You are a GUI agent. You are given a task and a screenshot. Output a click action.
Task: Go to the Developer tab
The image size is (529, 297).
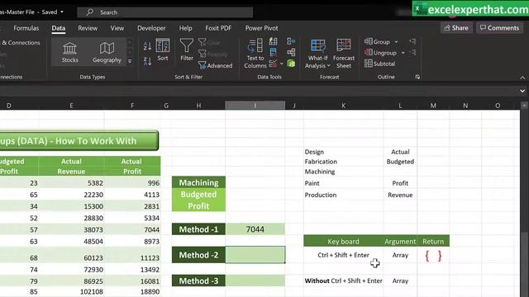[151, 28]
